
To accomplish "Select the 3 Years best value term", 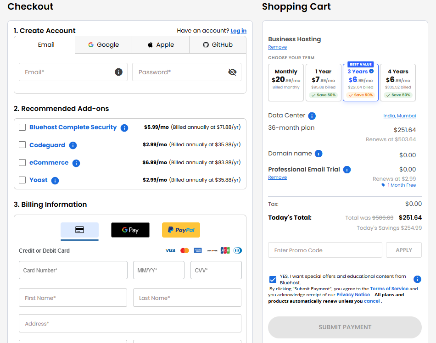I will point(361,83).
